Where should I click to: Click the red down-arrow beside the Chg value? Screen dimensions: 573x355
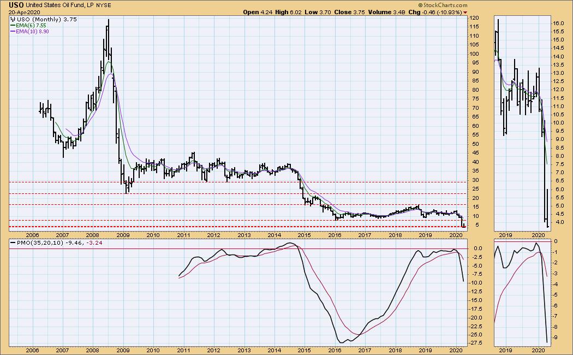point(465,13)
